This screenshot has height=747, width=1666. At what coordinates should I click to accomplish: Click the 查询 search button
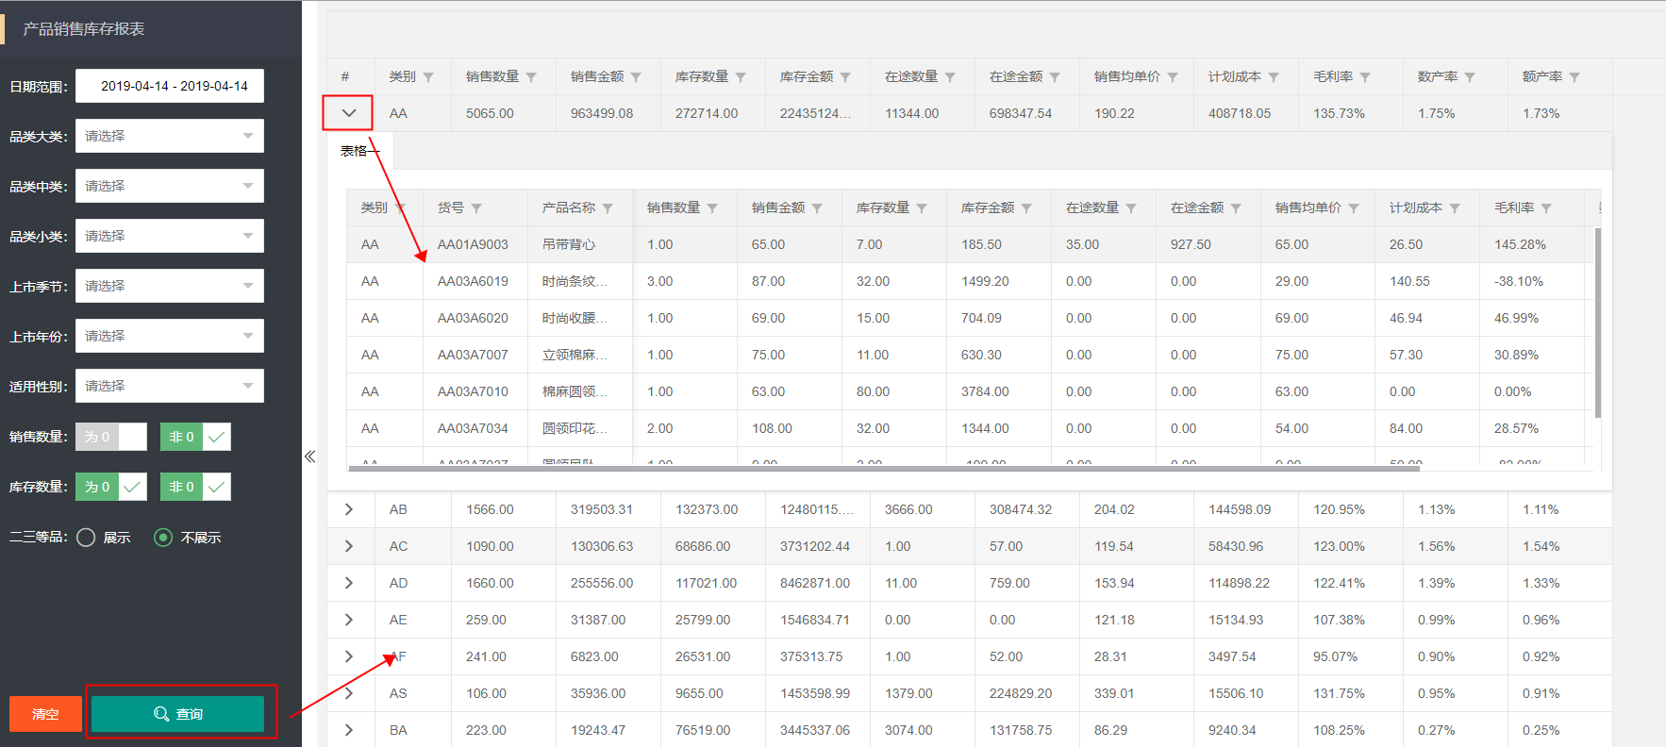click(177, 714)
